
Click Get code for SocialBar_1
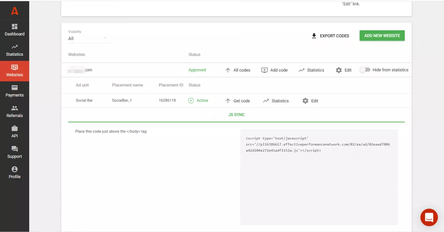(x=242, y=101)
